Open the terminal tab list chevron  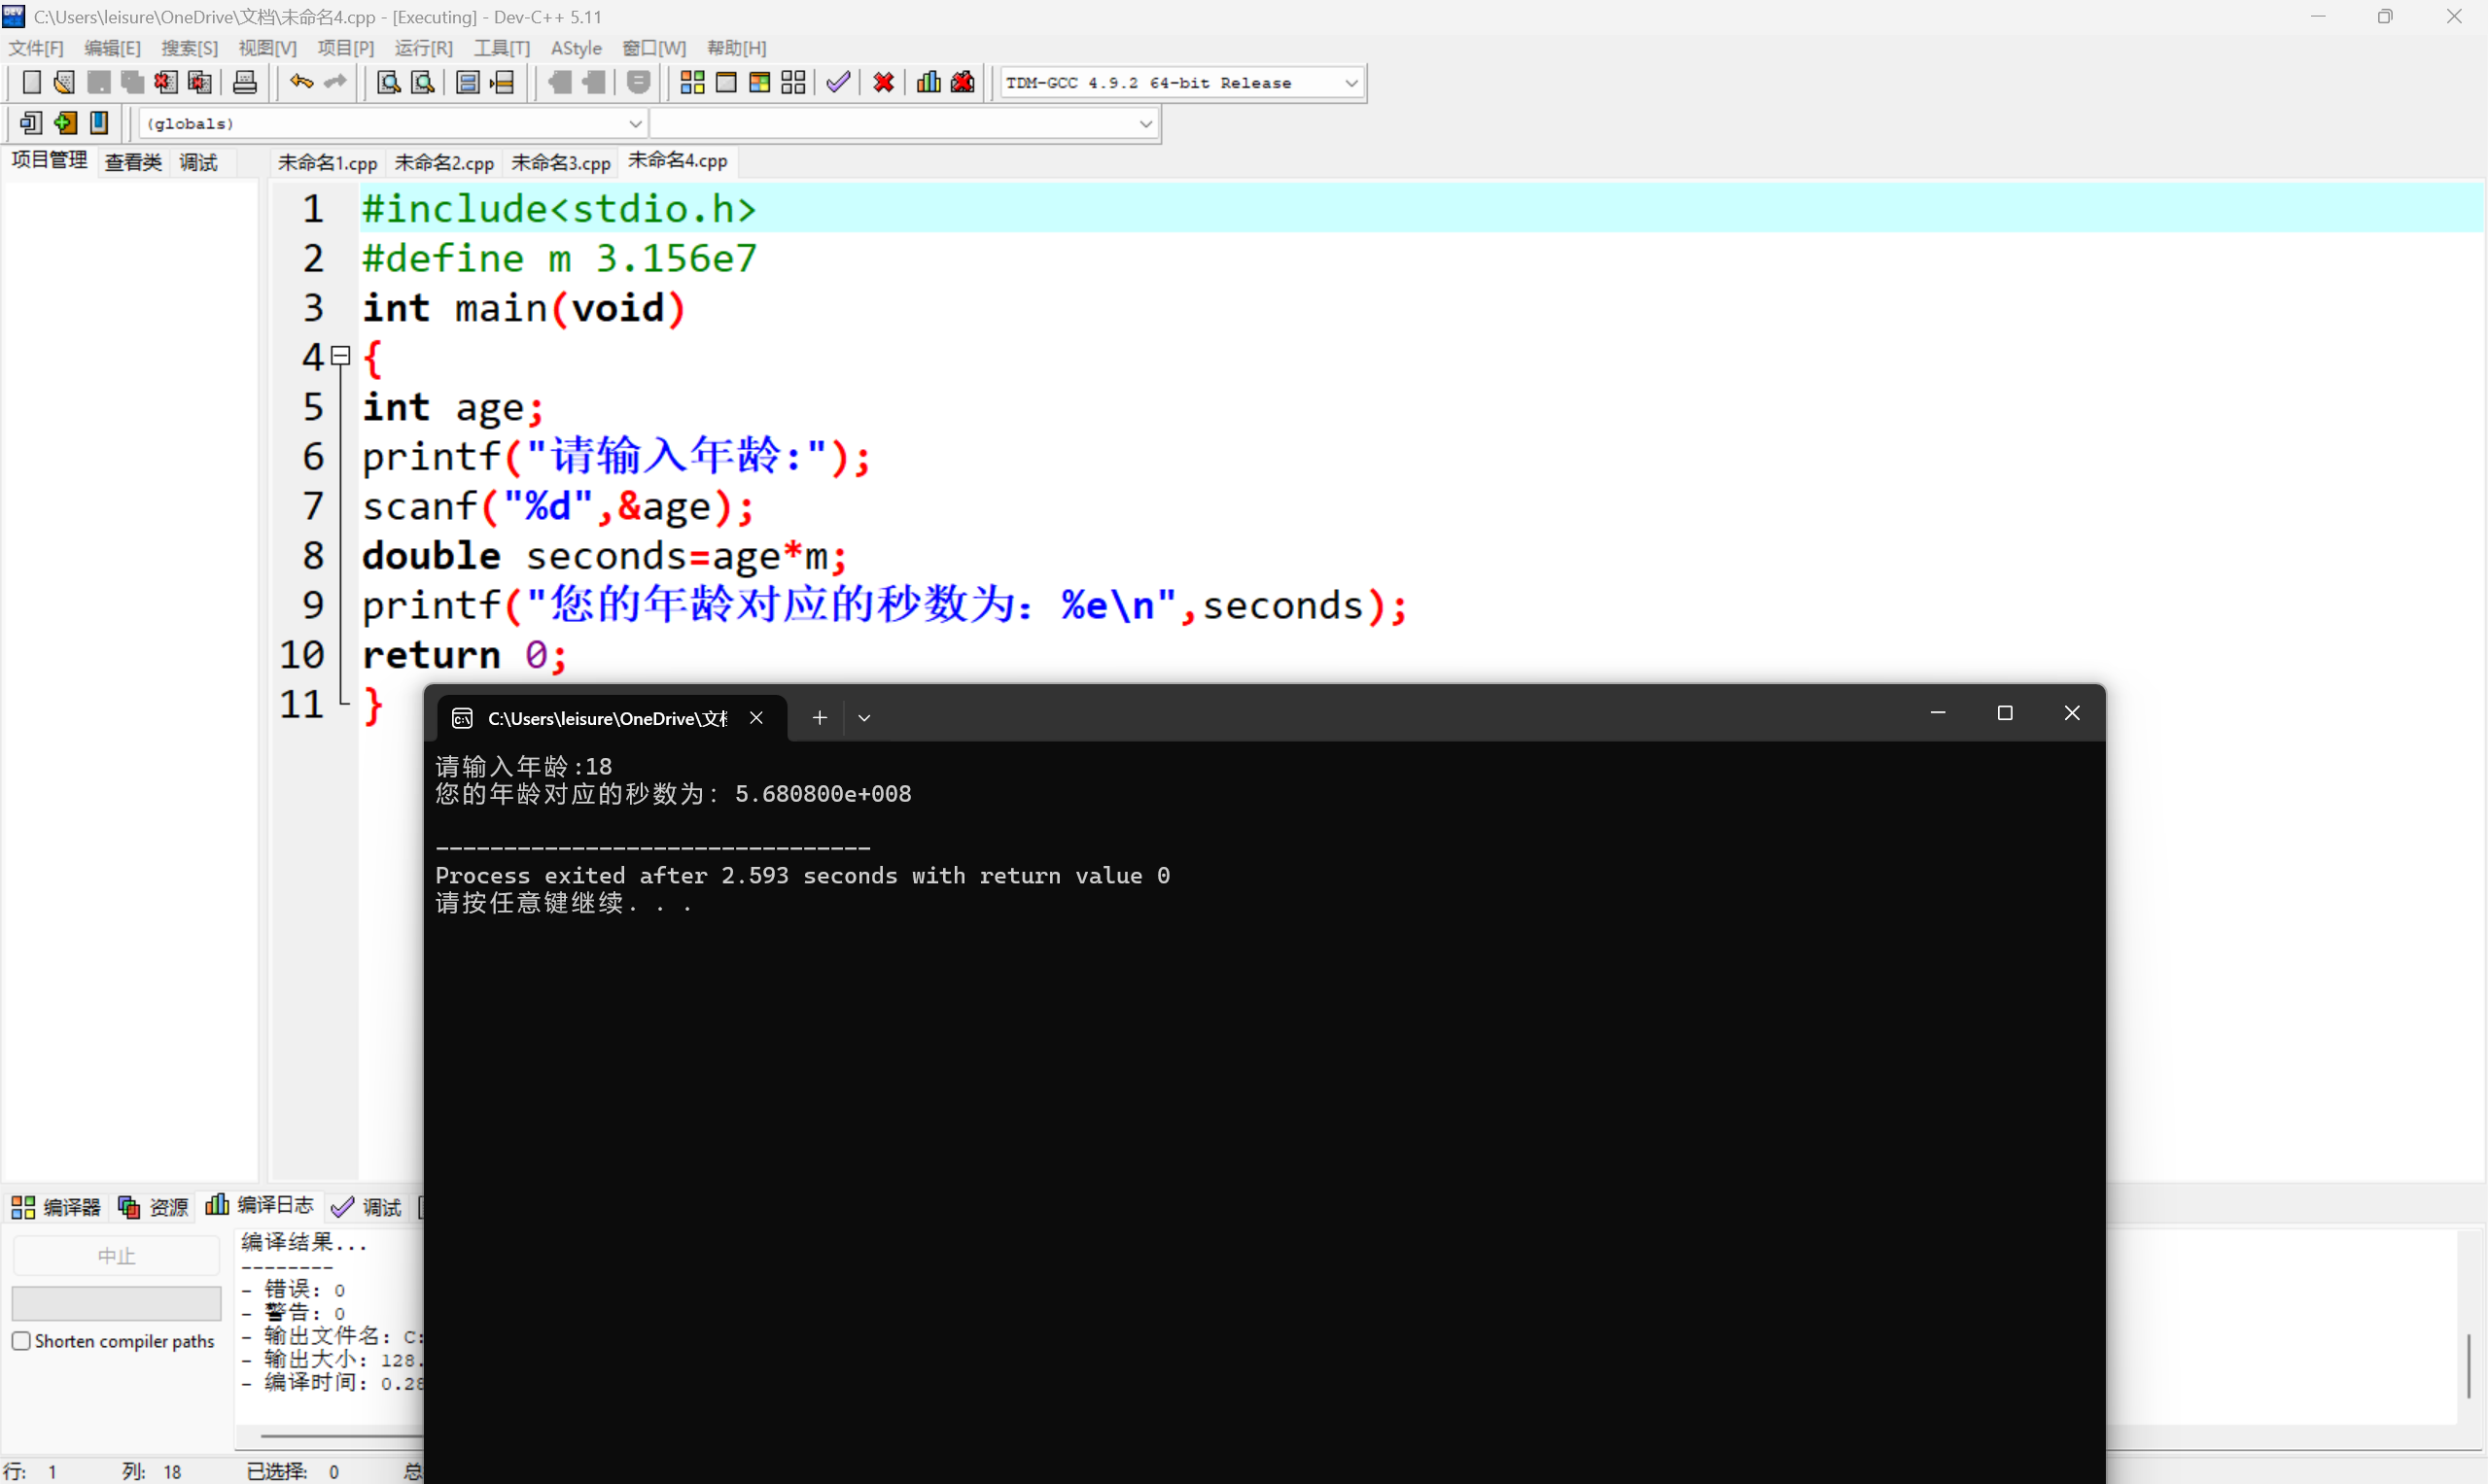tap(863, 717)
